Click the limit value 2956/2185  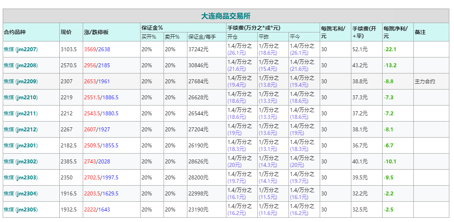[x=97, y=66]
